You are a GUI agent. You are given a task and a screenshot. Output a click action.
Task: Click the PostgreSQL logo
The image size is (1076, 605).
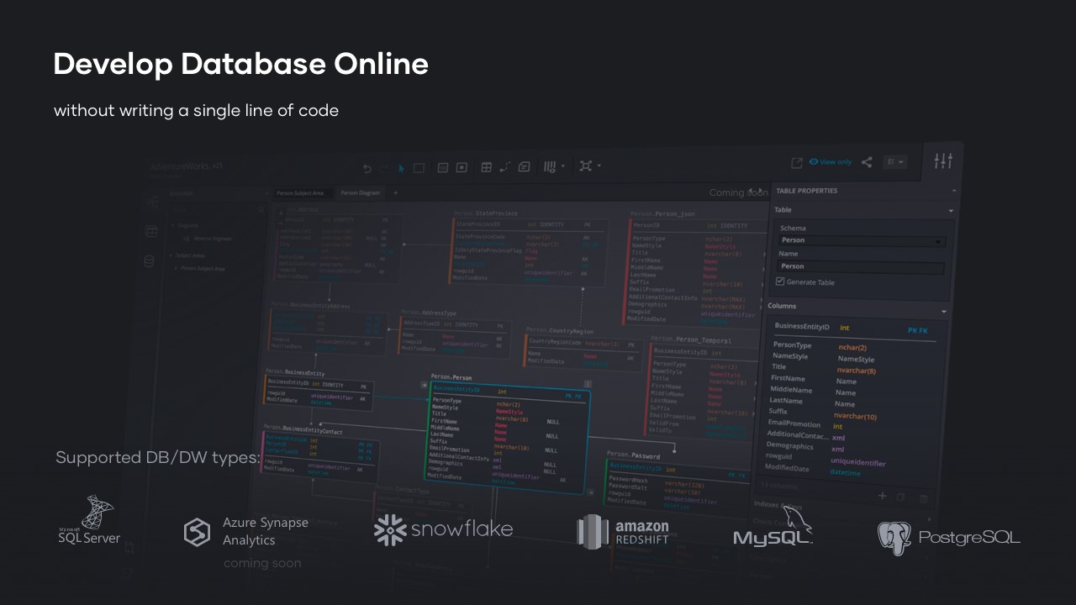tap(949, 538)
